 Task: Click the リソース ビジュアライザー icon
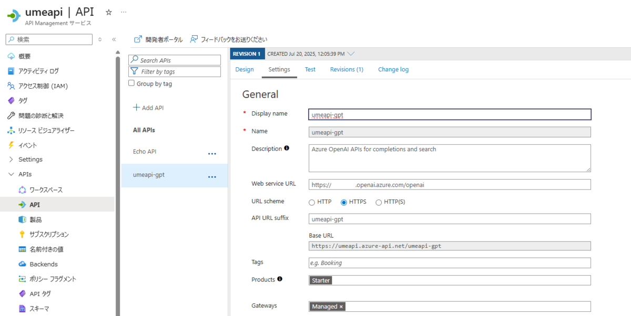click(x=11, y=130)
